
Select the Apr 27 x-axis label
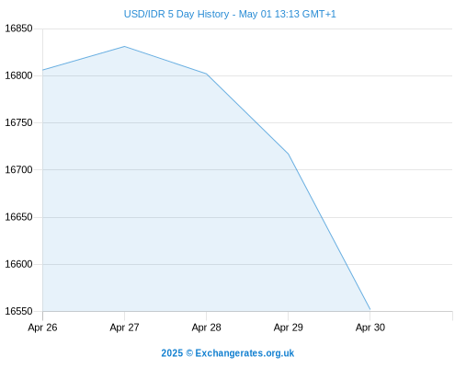pyautogui.click(x=124, y=328)
